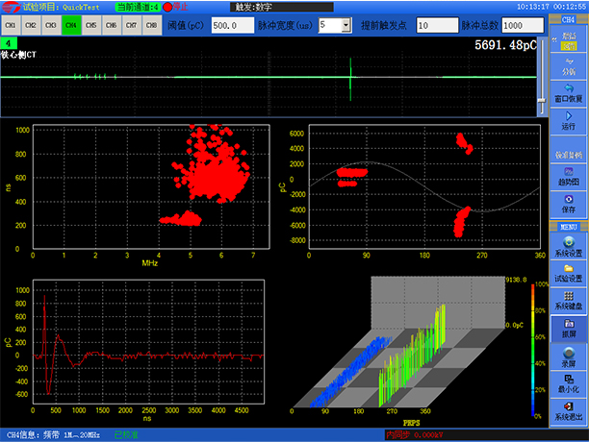The height and width of the screenshot is (442, 589).
Task: Click the 保存 save icon
Action: (x=568, y=203)
